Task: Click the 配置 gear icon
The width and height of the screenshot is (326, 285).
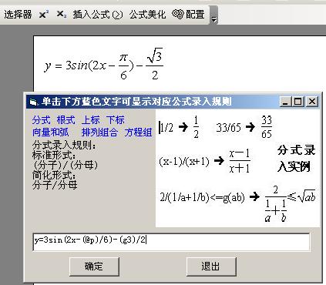Action: (x=178, y=14)
